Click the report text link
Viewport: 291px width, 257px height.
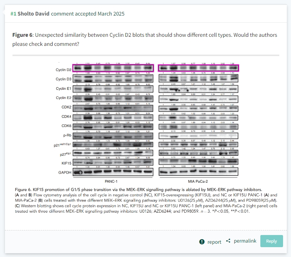(x=214, y=242)
